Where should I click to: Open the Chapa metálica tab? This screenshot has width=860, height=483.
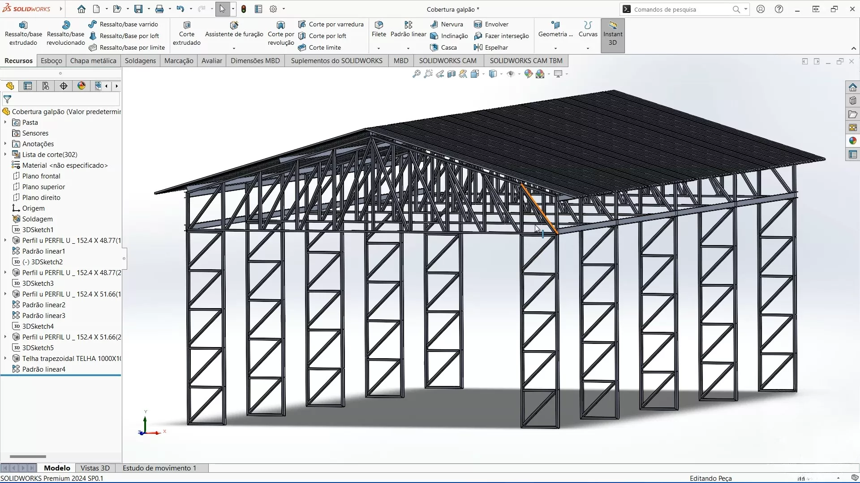[x=93, y=61]
